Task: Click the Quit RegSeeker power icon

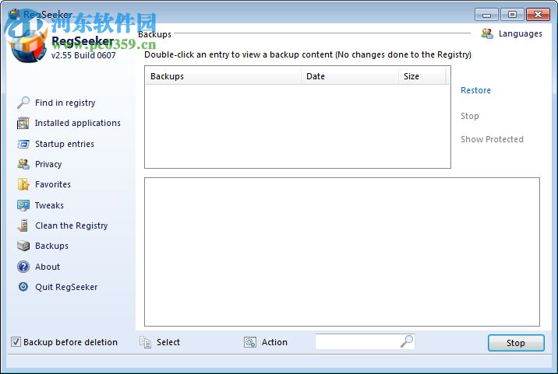Action: pyautogui.click(x=23, y=287)
